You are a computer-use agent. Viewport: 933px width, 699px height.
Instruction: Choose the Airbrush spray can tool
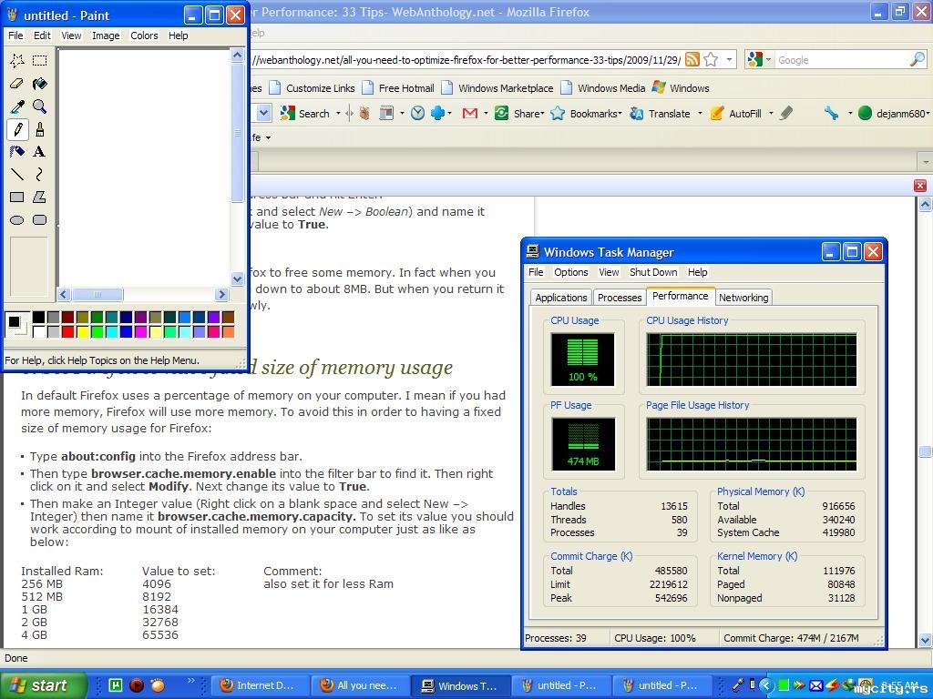click(x=17, y=152)
